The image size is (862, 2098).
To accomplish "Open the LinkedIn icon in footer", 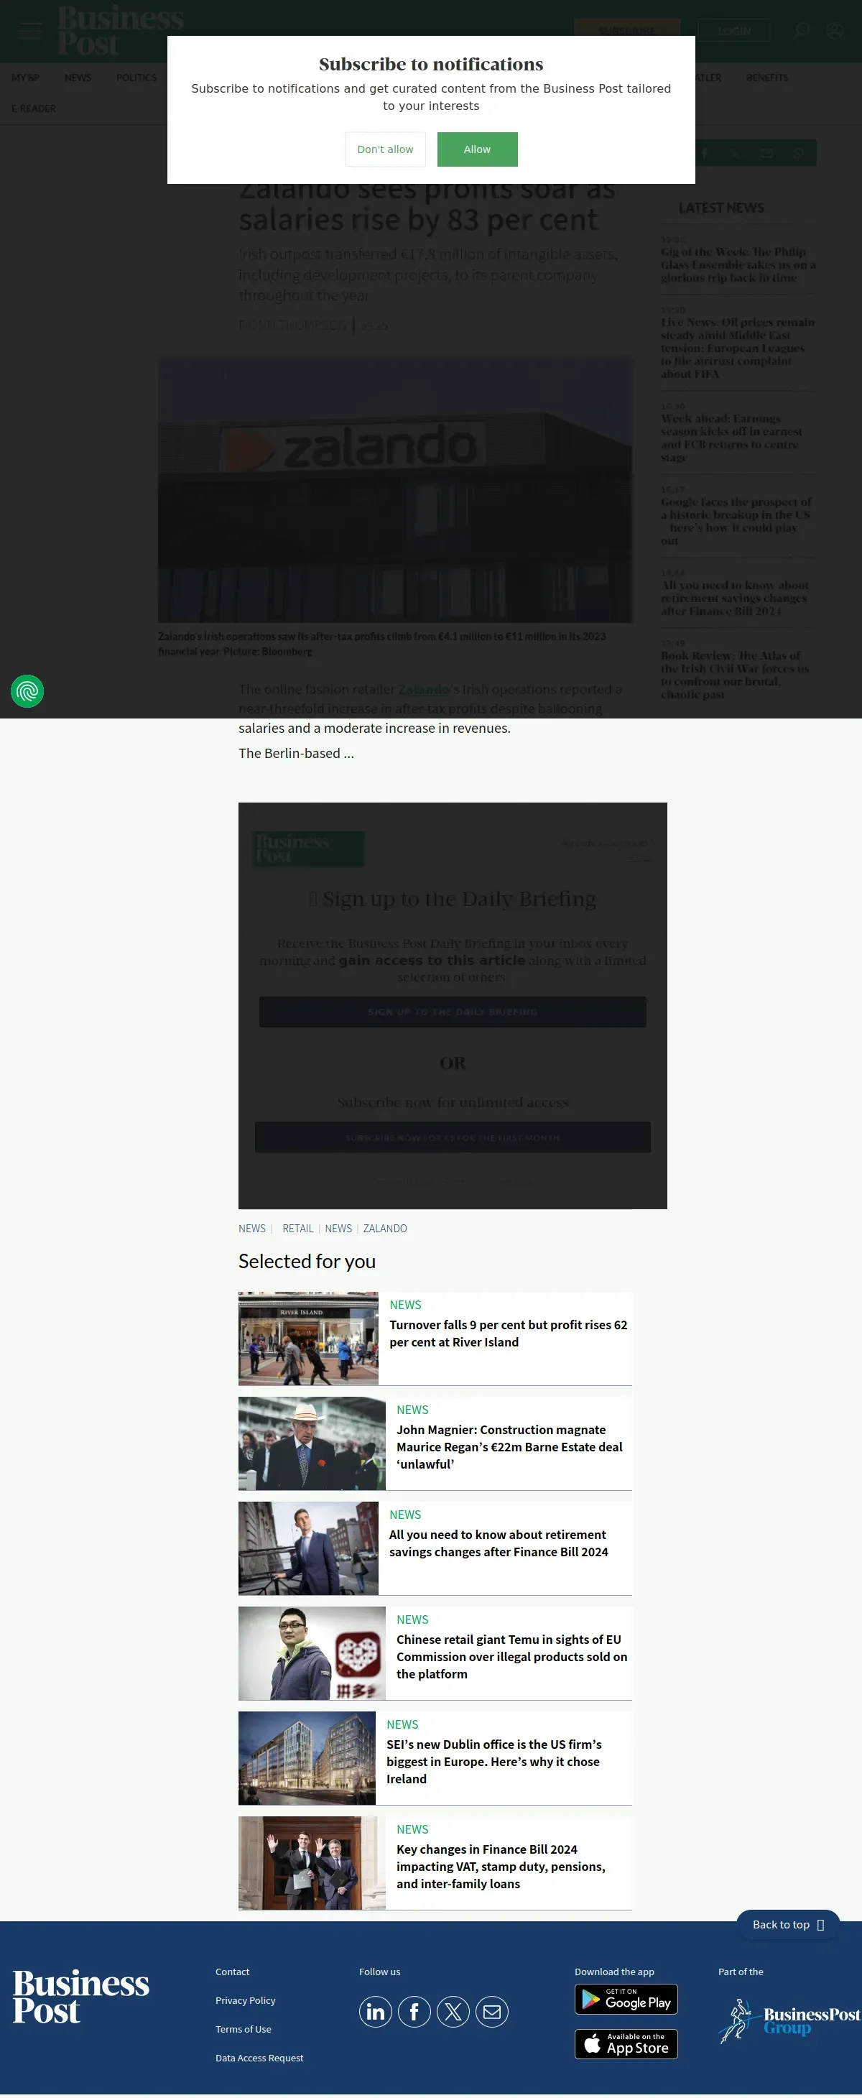I will tap(375, 2012).
